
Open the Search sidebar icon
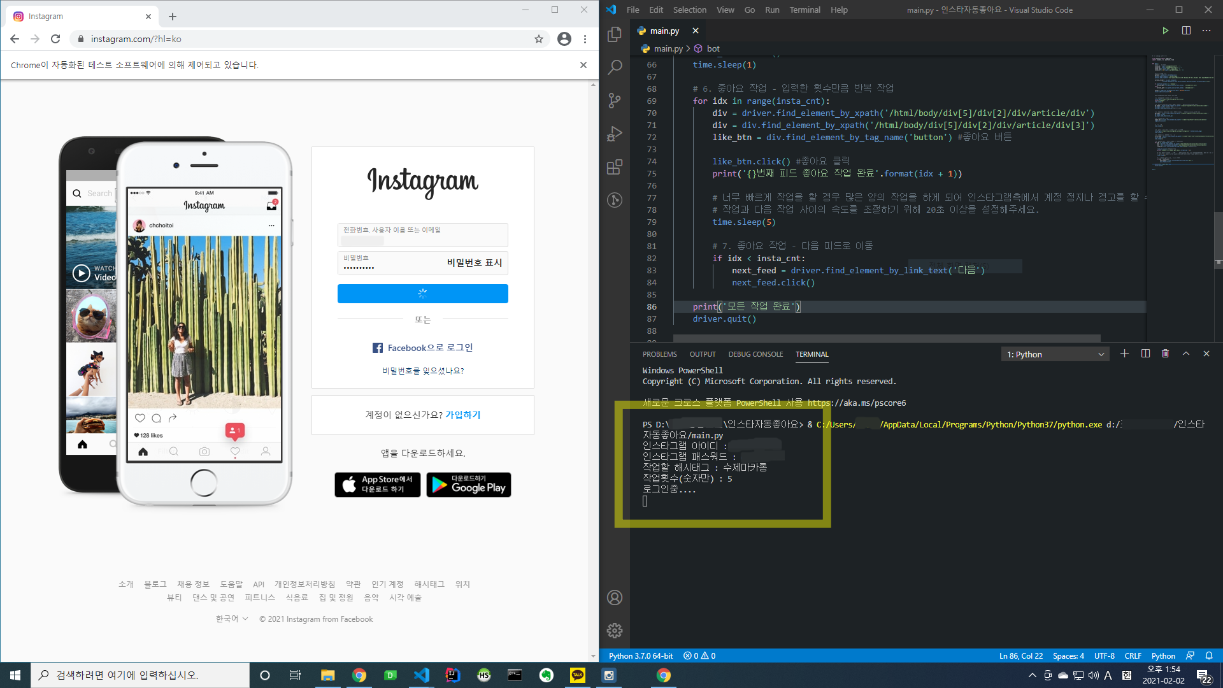click(615, 67)
